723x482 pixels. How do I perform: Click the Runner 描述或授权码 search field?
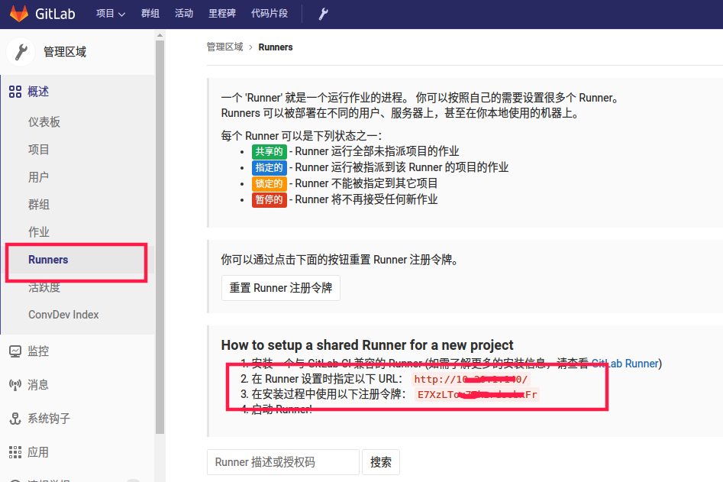(283, 462)
